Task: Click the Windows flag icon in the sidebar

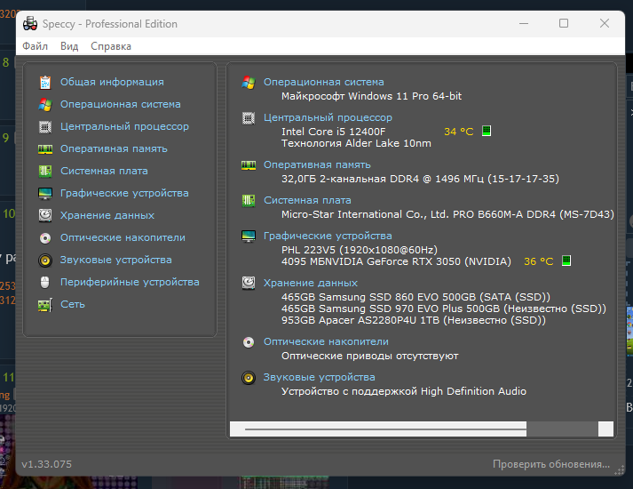Action: (44, 104)
